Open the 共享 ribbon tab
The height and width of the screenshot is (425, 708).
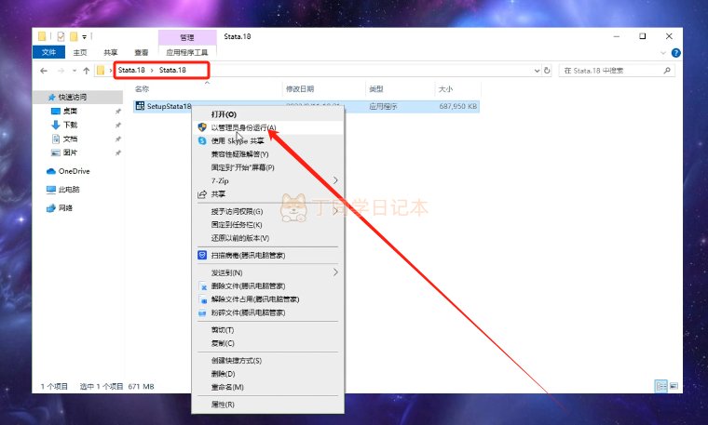111,52
